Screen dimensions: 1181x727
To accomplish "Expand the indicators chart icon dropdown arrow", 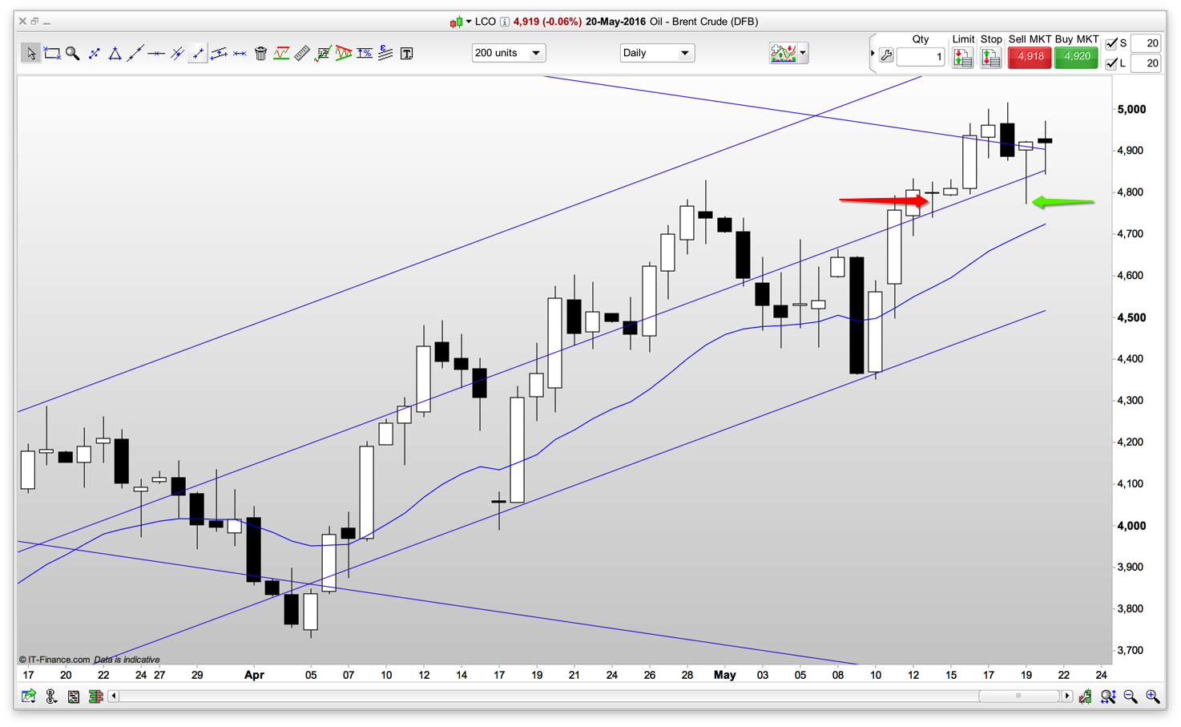I will pos(803,53).
